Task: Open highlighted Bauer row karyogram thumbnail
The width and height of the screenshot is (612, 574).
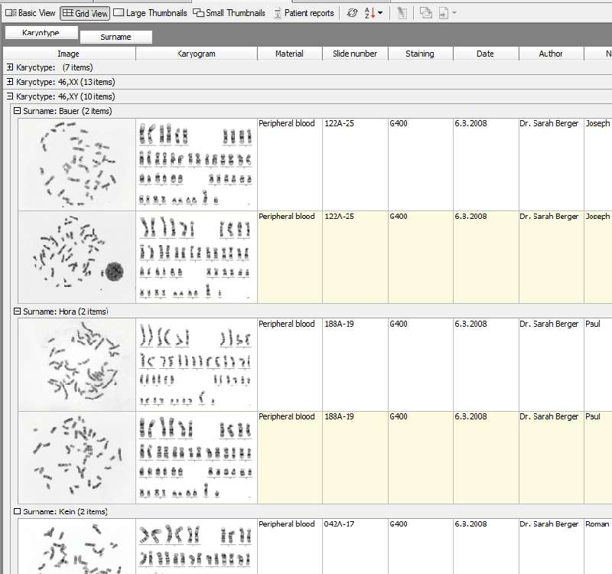Action: 197,257
